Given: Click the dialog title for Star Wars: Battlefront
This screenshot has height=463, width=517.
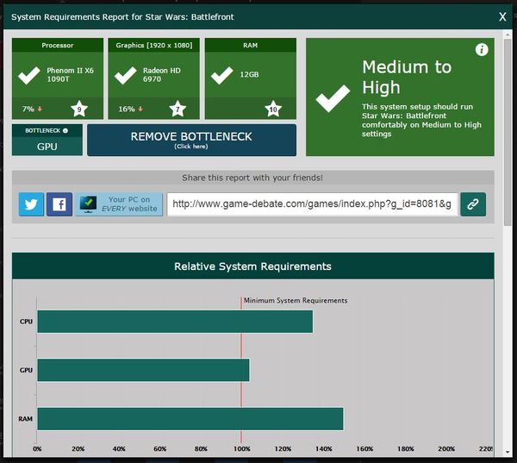Looking at the screenshot, I should (122, 17).
